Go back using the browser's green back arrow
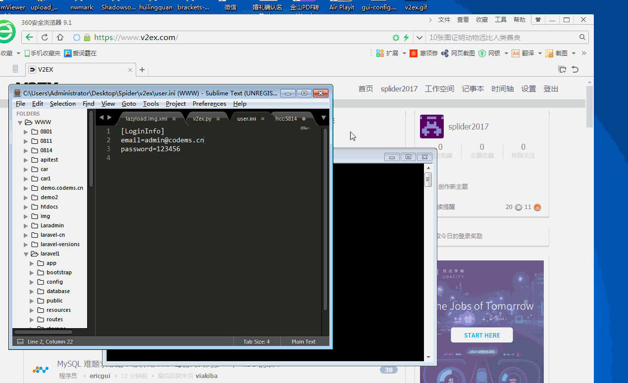Image resolution: width=628 pixels, height=383 pixels. [x=29, y=38]
